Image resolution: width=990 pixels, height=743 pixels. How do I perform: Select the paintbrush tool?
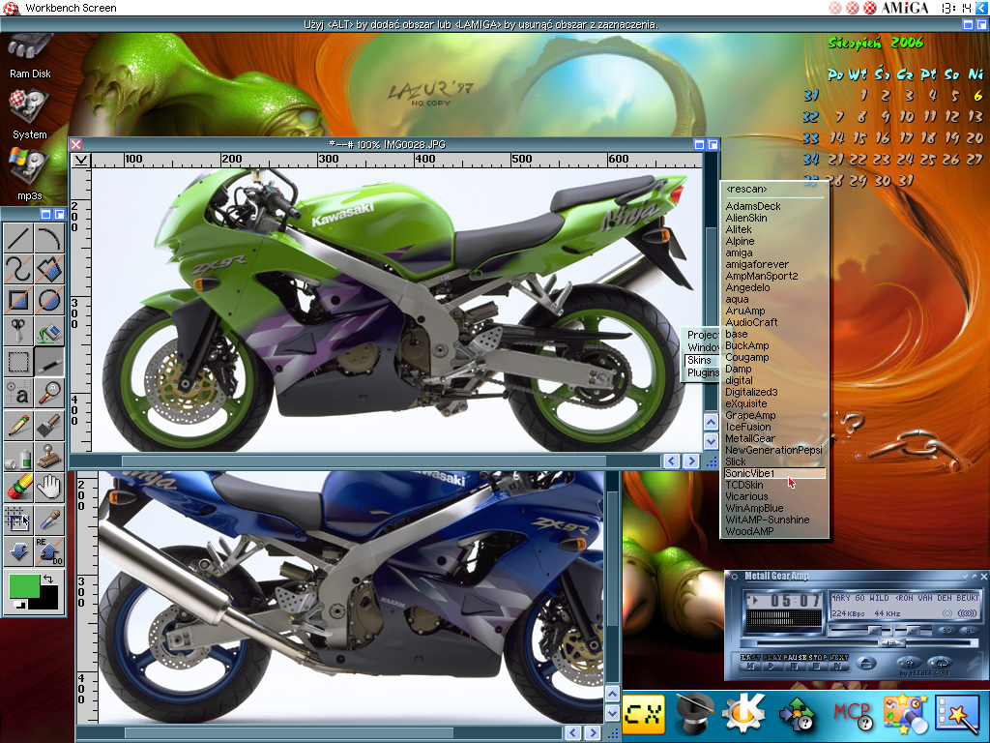click(49, 425)
